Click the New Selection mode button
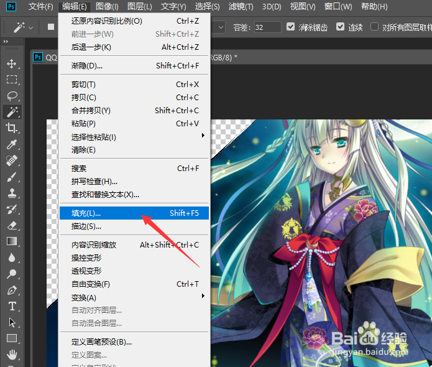This screenshot has height=367, width=432. coord(51,27)
